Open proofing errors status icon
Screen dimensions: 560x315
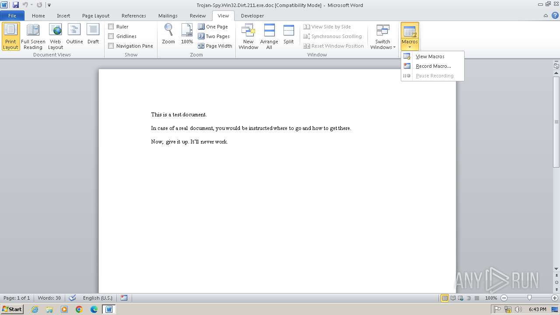(x=73, y=298)
